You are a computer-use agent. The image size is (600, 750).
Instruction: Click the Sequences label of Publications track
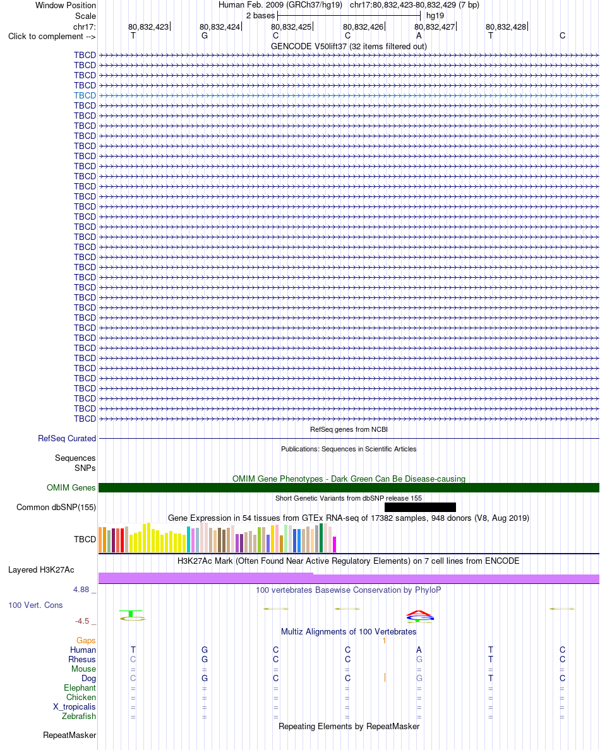pos(75,458)
